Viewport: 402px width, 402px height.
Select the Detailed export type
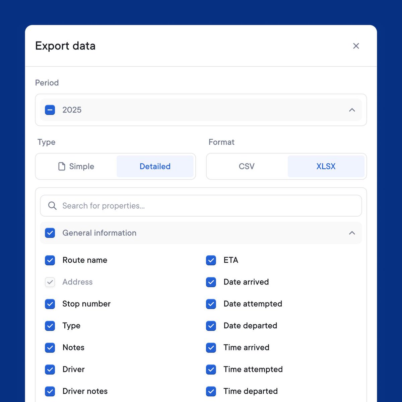pos(155,166)
